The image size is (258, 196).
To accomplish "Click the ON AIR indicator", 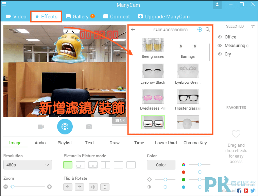I will point(120,121).
